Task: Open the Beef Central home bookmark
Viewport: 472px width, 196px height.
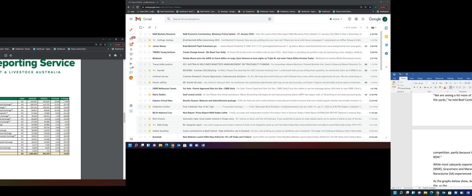Action: [166, 11]
